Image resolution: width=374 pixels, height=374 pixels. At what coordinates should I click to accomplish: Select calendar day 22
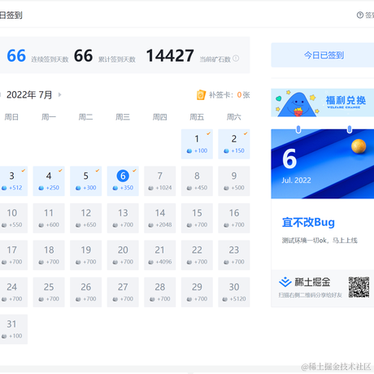pos(197,255)
